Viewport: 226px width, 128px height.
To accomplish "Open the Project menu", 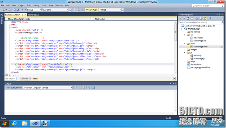I will [21, 6].
